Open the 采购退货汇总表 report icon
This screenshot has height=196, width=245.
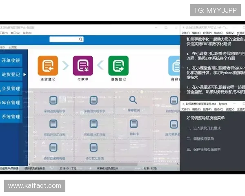[94, 124]
